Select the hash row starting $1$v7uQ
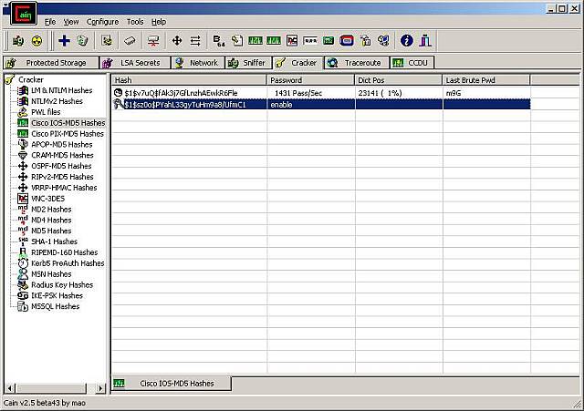 click(321, 93)
